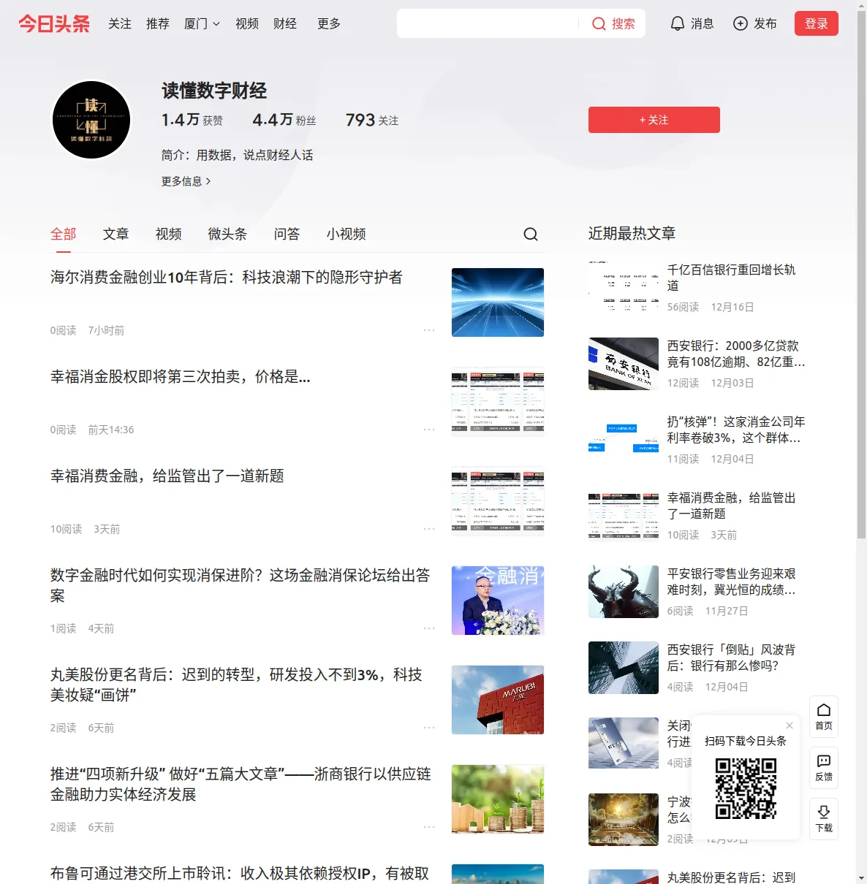The height and width of the screenshot is (884, 867).
Task: Select the 全部 tab
Action: pos(64,234)
